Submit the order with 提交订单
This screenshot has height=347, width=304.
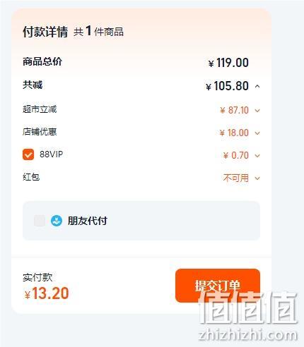[x=218, y=286]
